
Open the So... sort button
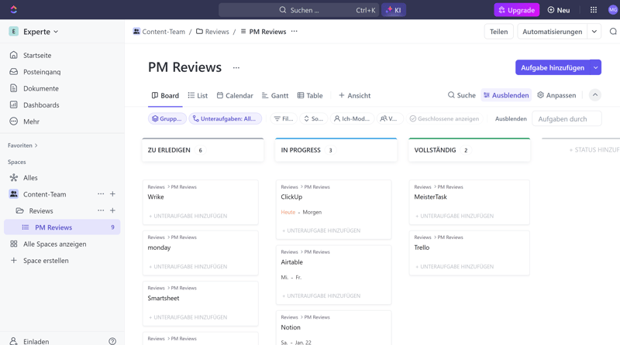click(x=313, y=118)
